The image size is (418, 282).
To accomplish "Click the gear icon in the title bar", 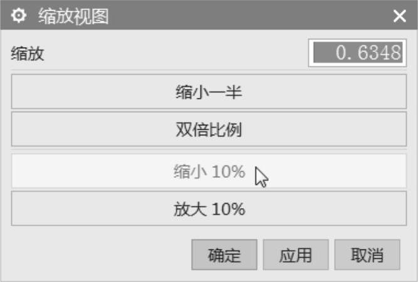I will pos(18,16).
